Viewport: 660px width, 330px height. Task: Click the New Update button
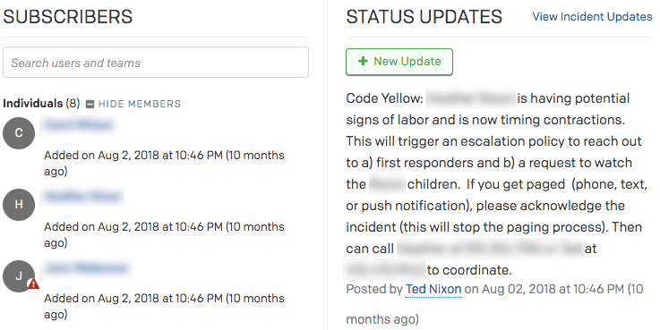pos(399,62)
